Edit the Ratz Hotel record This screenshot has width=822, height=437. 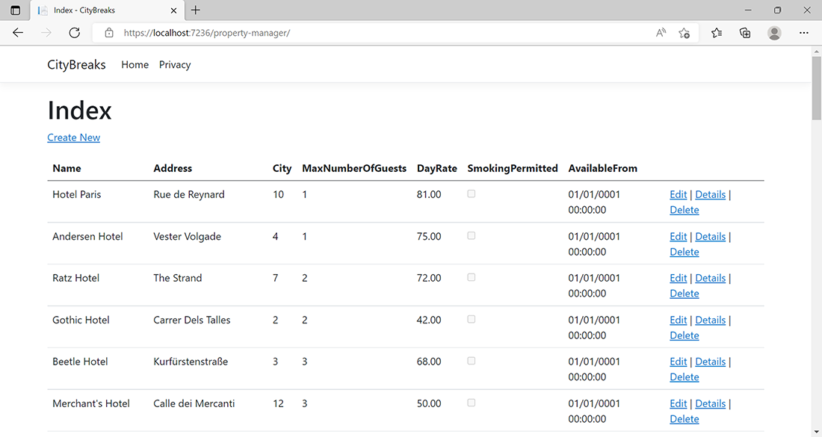pos(679,278)
